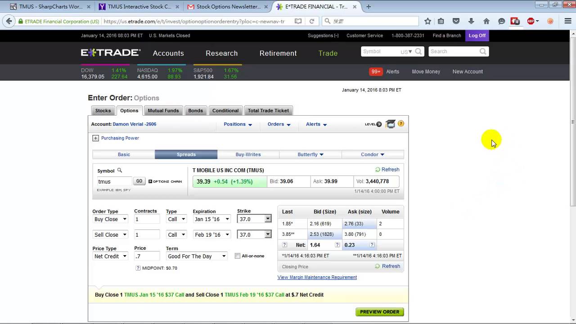Click Refresh link above the TMUS quote

(x=387, y=170)
